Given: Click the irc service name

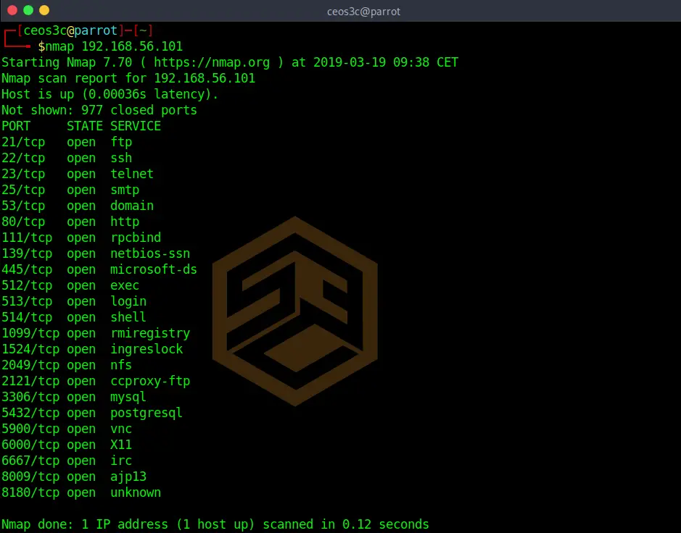Looking at the screenshot, I should (x=121, y=461).
